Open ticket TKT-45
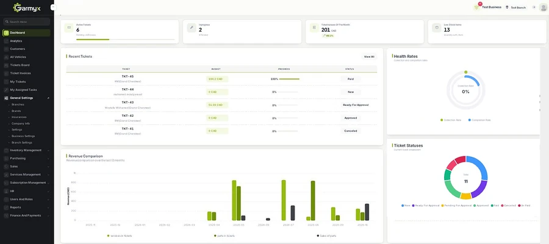The image size is (549, 244). tap(128, 77)
